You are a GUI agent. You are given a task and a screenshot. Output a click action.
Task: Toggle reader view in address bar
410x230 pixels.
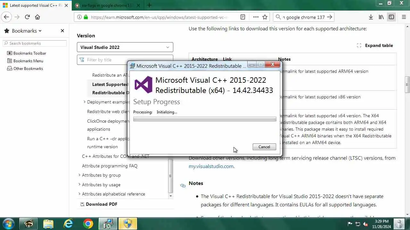pos(243,17)
